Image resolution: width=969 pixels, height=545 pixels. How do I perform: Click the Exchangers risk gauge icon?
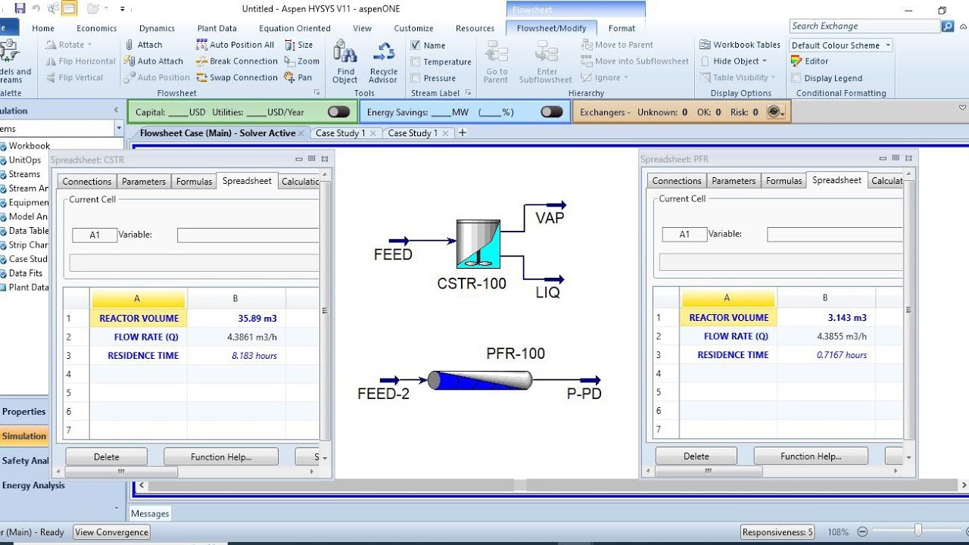773,112
